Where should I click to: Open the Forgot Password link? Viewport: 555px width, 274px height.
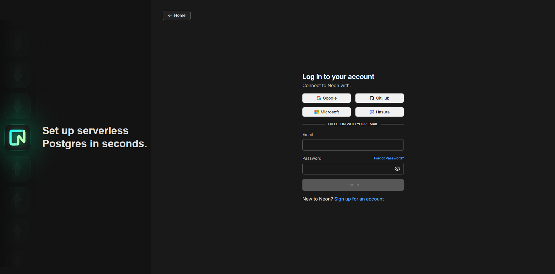(x=389, y=158)
